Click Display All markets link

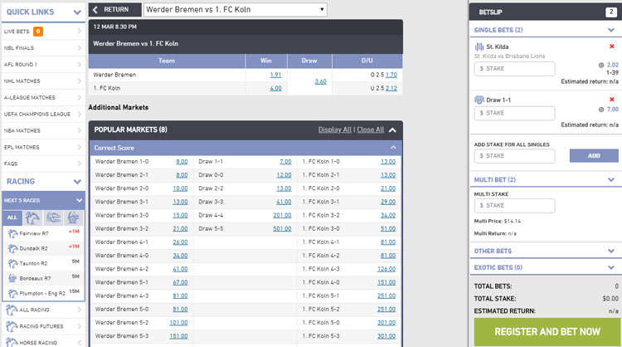coord(334,130)
